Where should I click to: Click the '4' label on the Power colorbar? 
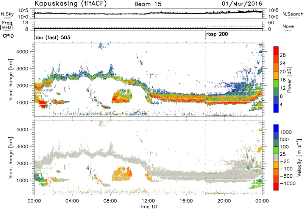tap(281, 104)
